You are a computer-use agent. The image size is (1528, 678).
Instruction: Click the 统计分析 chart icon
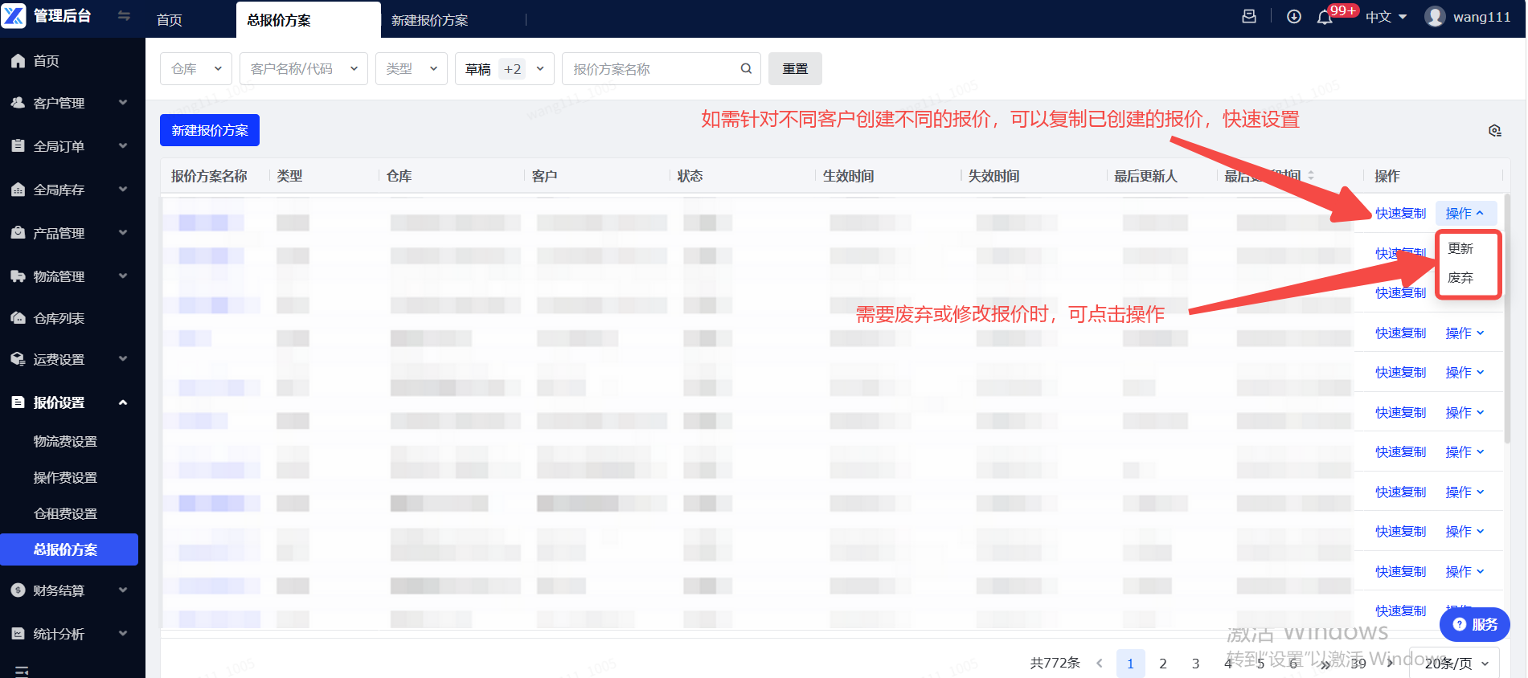point(18,634)
